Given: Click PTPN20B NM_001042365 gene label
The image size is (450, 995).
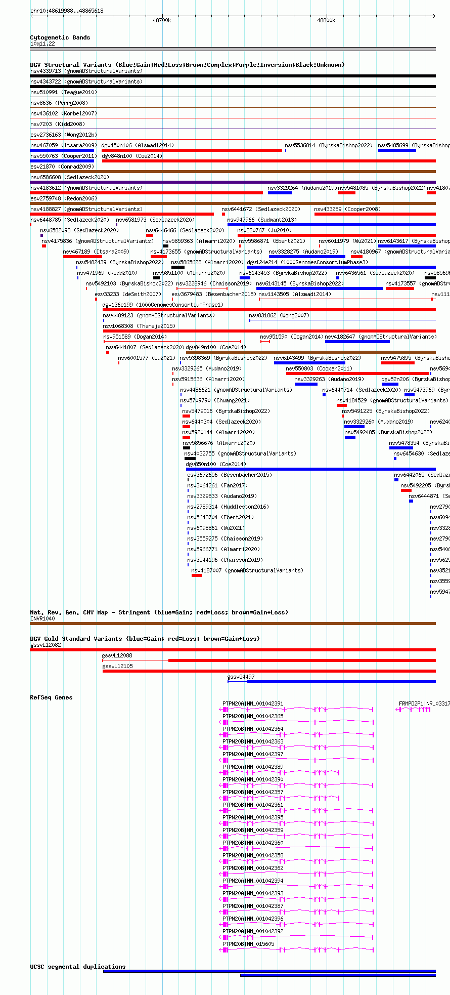Looking at the screenshot, I should 253,716.
